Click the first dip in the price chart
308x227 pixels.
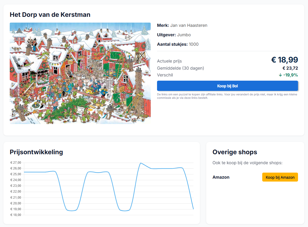71,210
